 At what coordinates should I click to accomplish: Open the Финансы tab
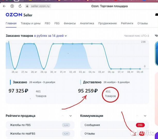pyautogui.click(x=70, y=23)
